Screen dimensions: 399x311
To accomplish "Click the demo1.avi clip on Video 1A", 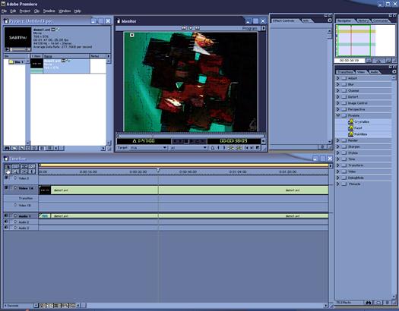I will click(x=183, y=190).
